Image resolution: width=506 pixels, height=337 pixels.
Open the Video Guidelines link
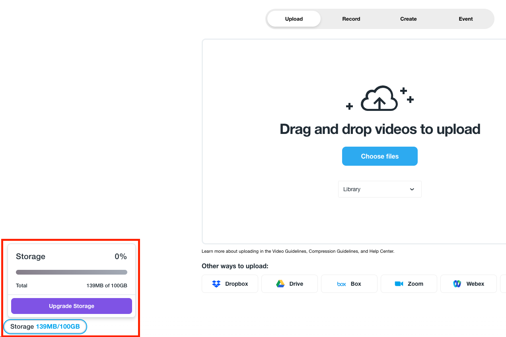tap(290, 251)
